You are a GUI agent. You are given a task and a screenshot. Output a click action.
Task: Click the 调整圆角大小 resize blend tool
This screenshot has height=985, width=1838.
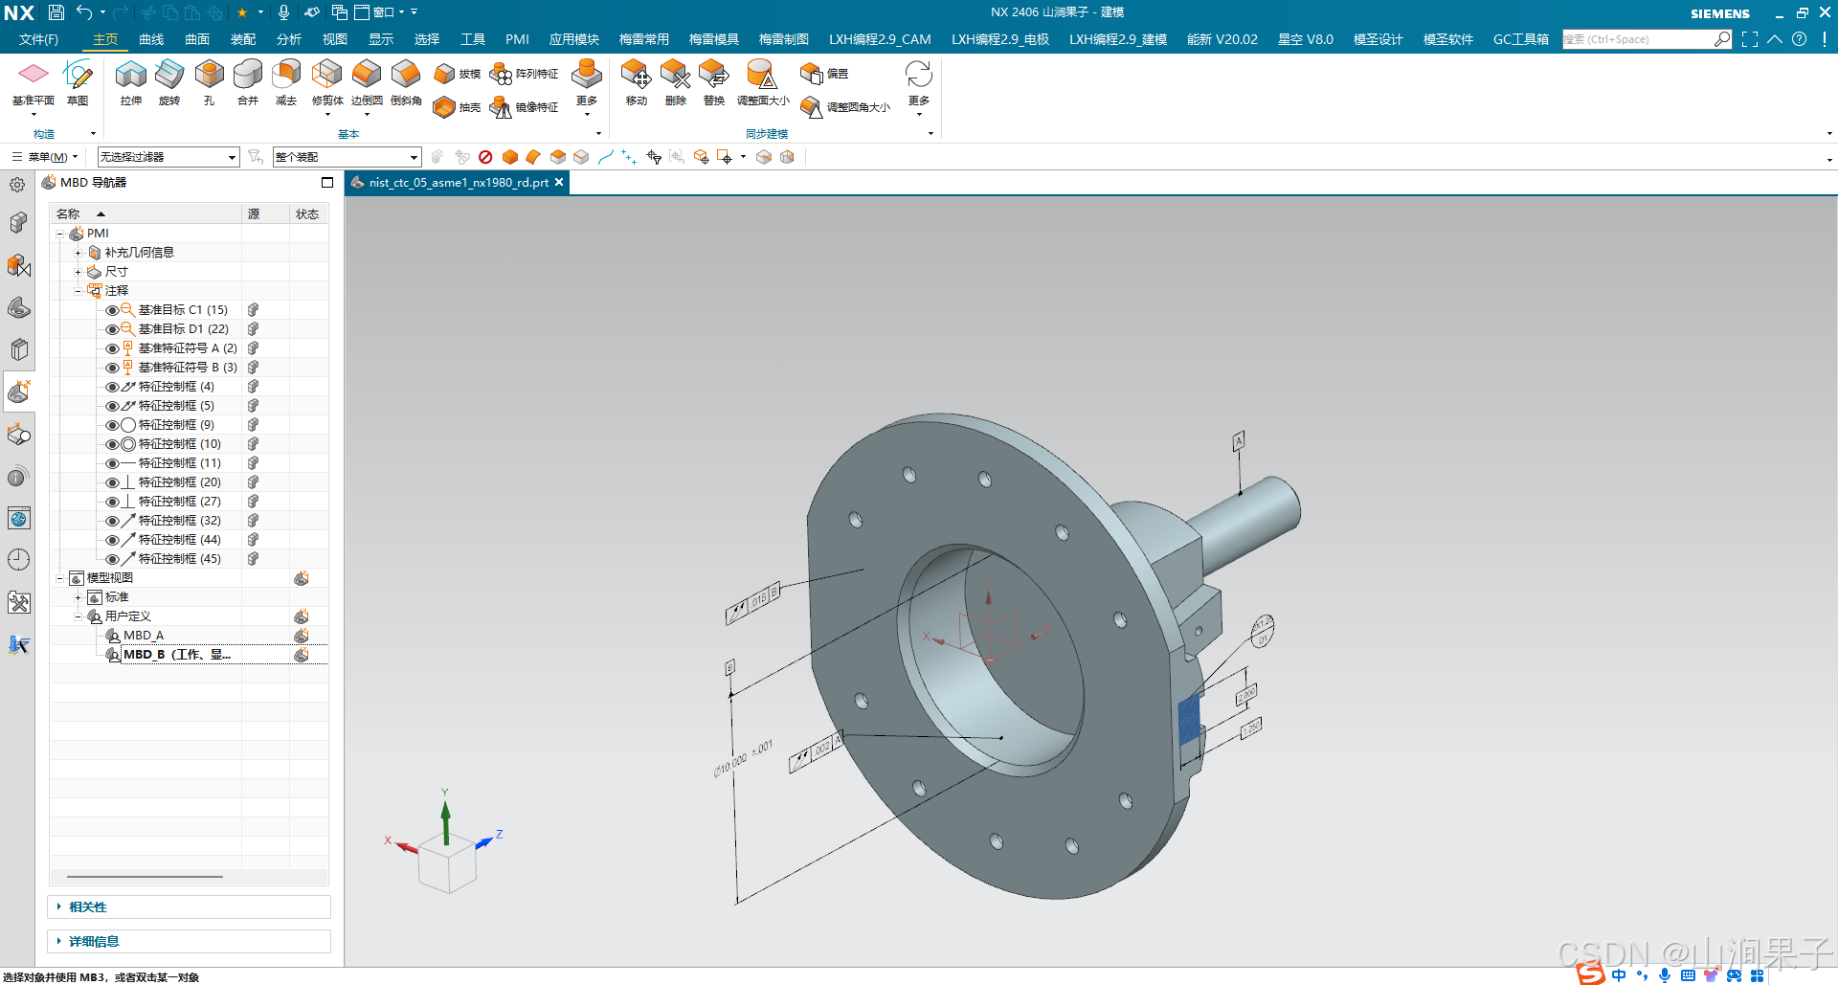coord(845,107)
